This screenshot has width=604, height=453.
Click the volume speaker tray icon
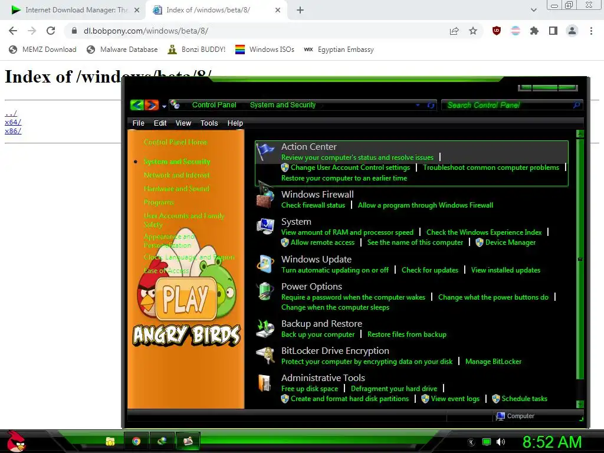(x=500, y=442)
